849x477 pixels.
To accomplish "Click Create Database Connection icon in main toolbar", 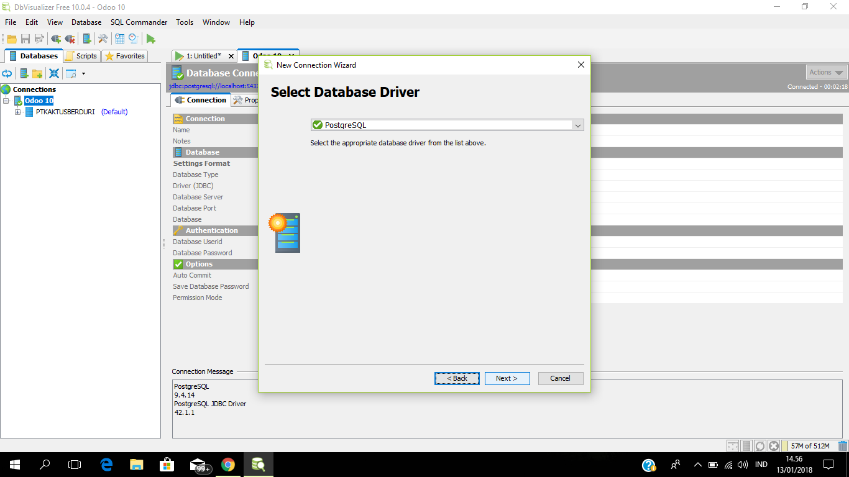I will tap(87, 39).
